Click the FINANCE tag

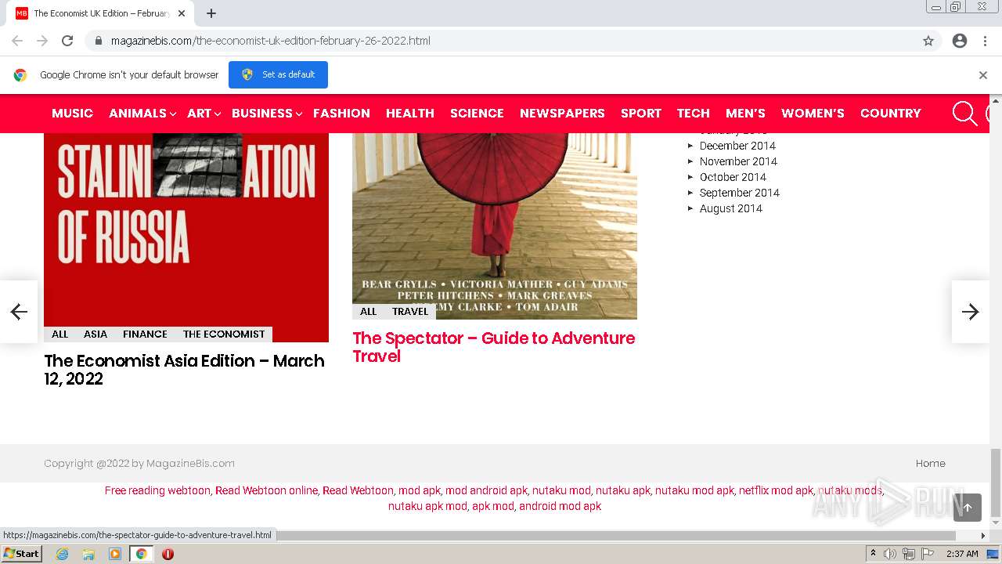[x=145, y=334]
